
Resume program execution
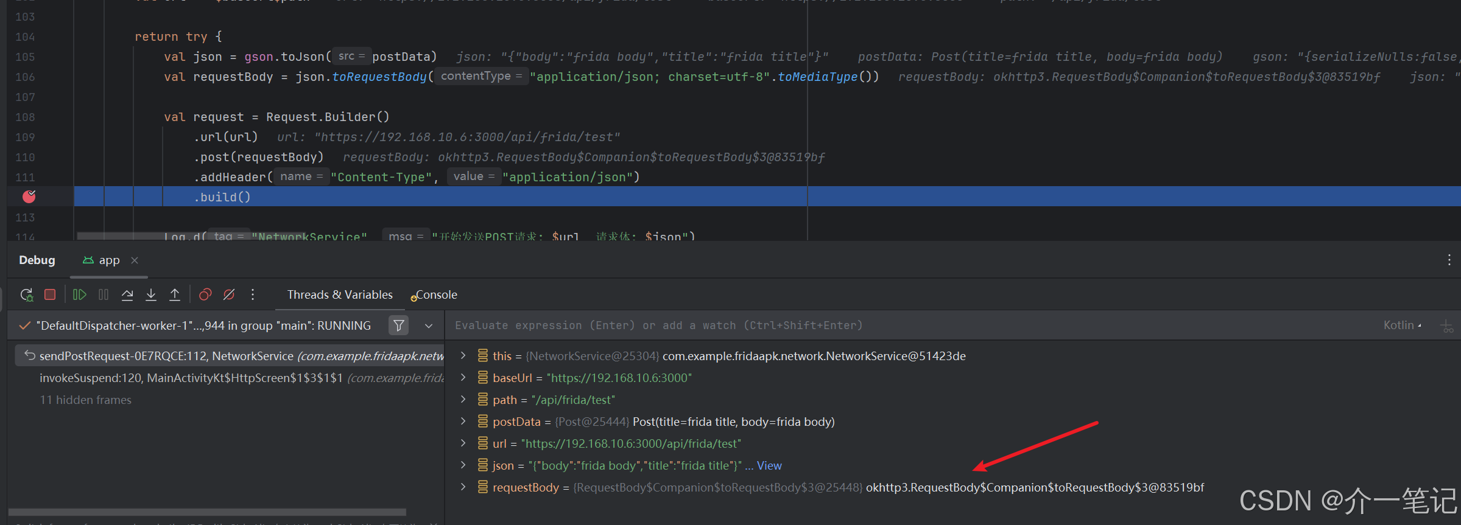(79, 295)
